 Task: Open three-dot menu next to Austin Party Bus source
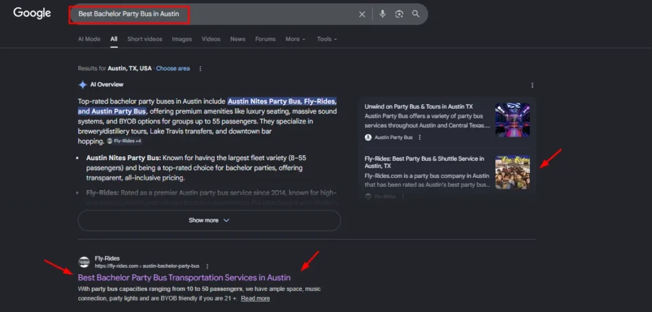click(x=420, y=137)
